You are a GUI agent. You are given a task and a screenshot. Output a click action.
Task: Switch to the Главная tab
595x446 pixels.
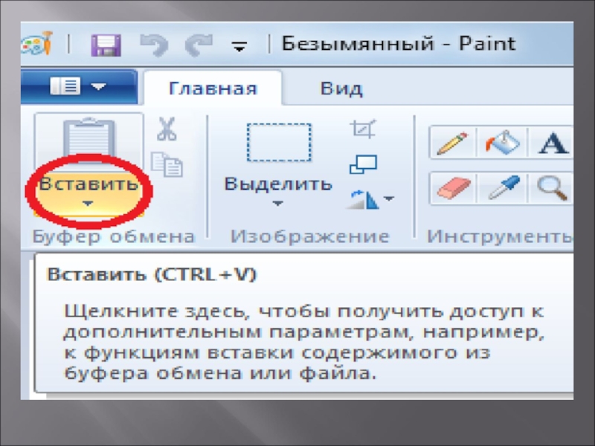(x=213, y=88)
